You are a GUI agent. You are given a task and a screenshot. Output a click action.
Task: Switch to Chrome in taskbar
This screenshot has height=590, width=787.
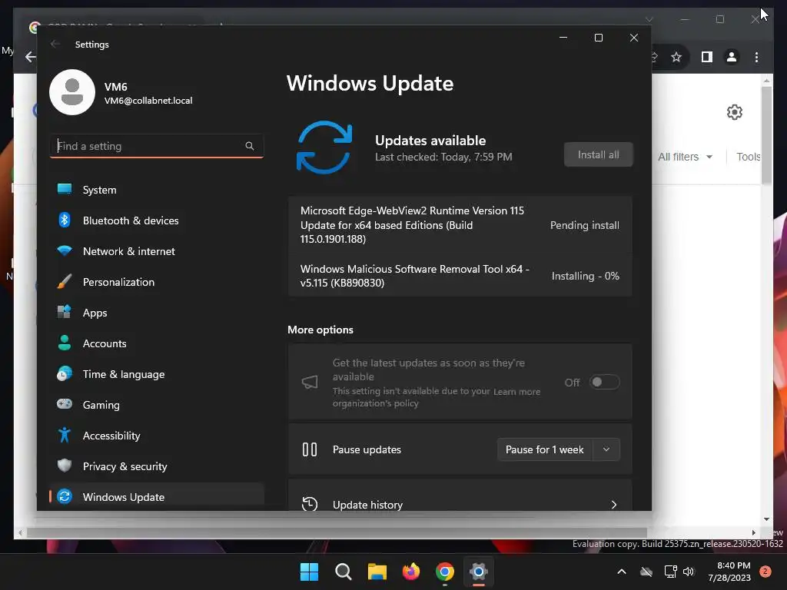445,572
